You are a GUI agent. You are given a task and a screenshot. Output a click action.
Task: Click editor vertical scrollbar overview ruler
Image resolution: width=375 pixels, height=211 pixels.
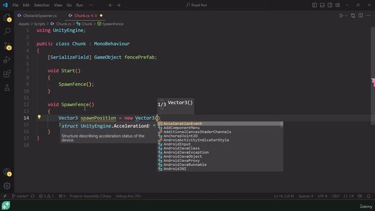[x=373, y=76]
